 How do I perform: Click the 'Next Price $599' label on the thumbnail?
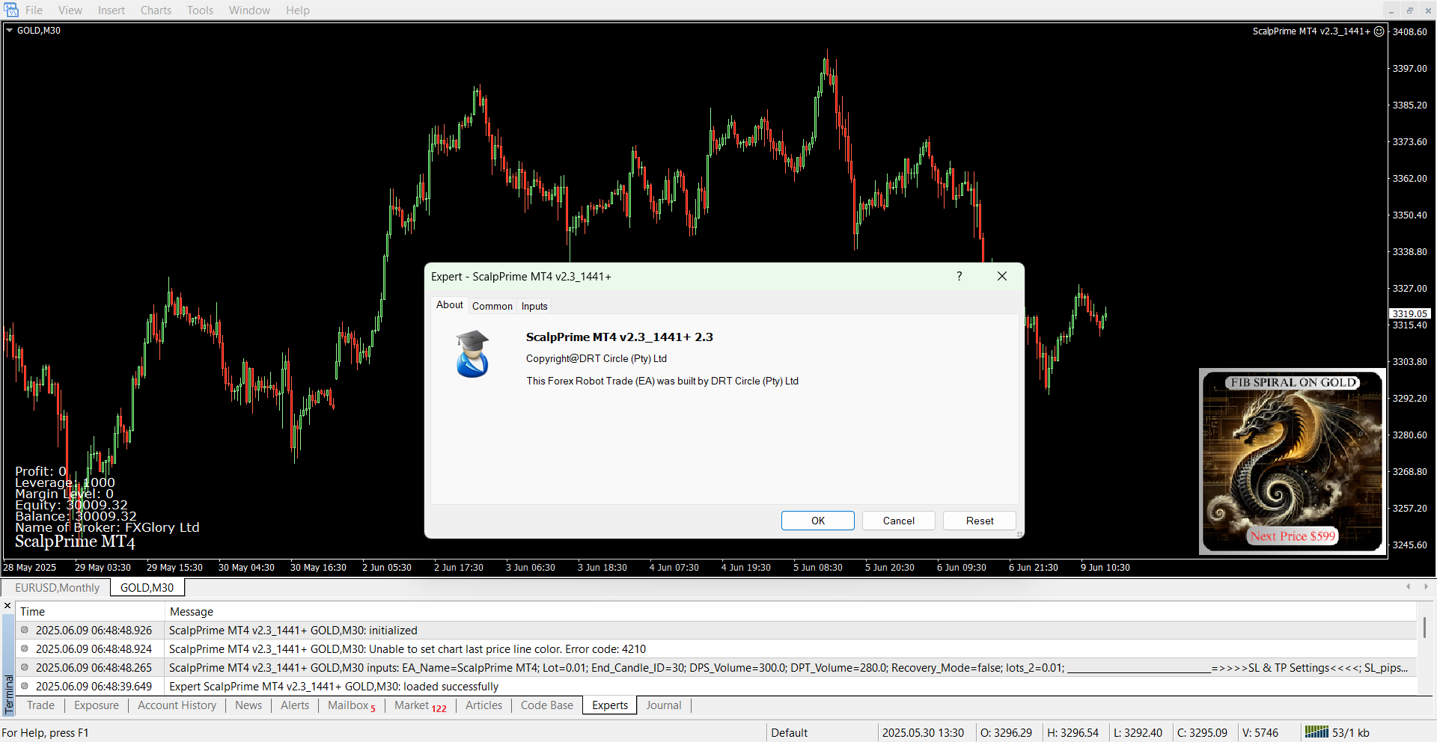click(1293, 536)
